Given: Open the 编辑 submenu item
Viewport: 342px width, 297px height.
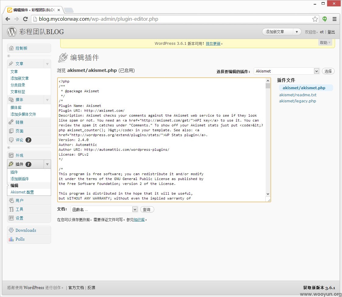Looking at the screenshot, I should (x=14, y=186).
